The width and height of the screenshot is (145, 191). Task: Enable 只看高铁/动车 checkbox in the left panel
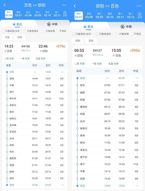[3, 31]
